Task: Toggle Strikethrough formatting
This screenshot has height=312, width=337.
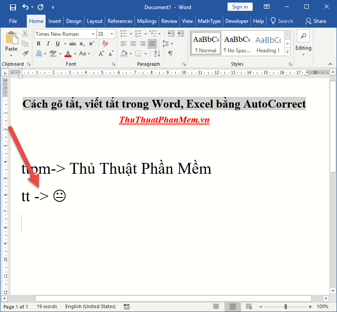Action: click(x=73, y=44)
